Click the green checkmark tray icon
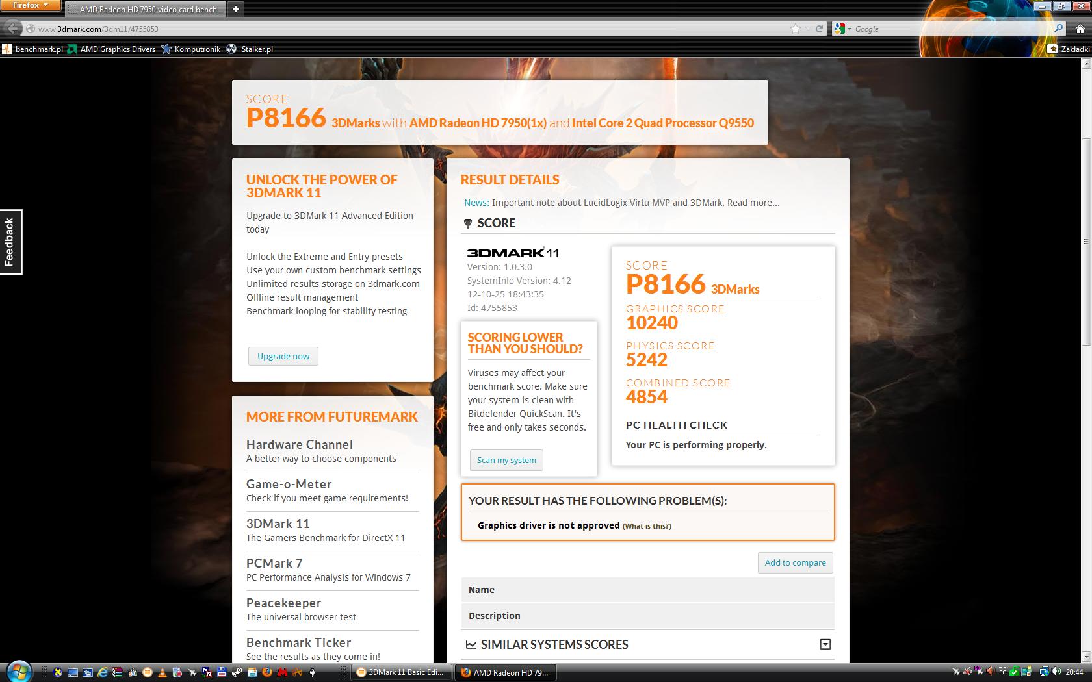 coord(1014,672)
